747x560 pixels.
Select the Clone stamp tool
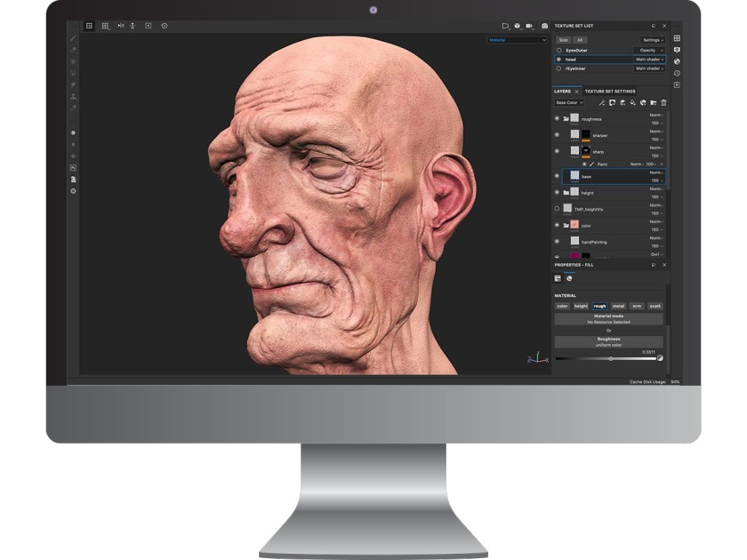[73, 96]
